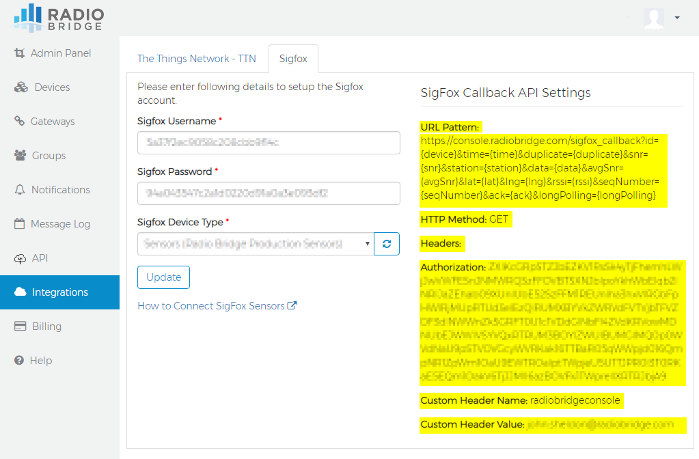The height and width of the screenshot is (459, 699).
Task: Go to Admin Panel menu item
Action: coord(59,53)
